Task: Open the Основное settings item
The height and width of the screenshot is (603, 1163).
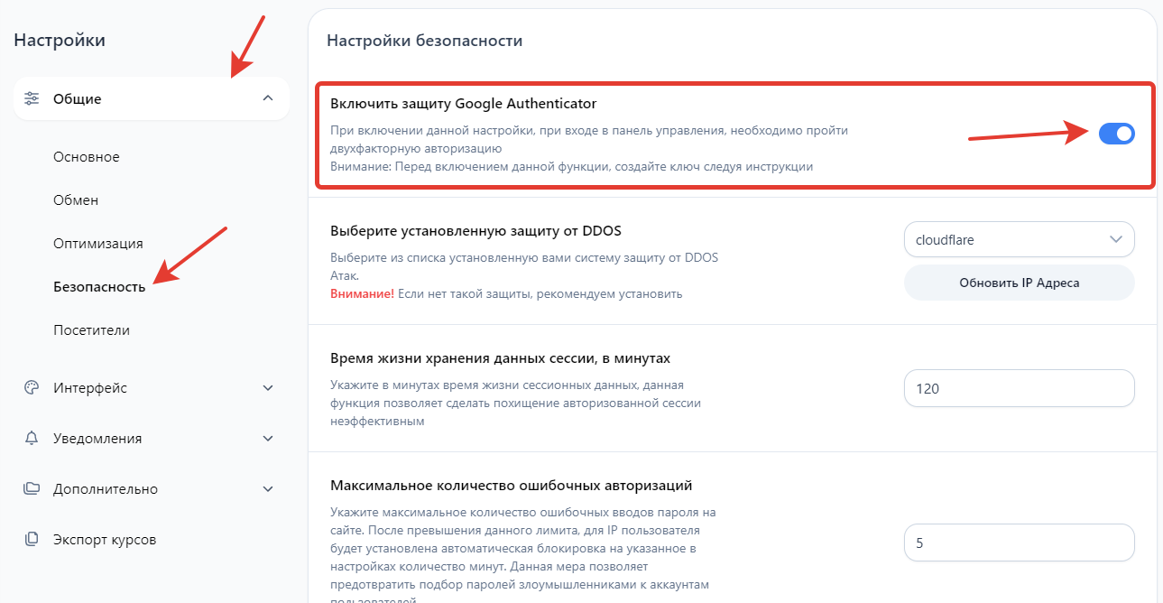Action: point(87,157)
